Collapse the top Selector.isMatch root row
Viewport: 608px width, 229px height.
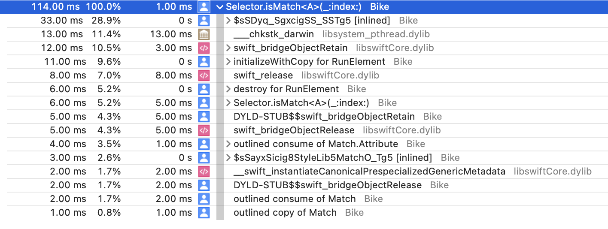tap(220, 7)
